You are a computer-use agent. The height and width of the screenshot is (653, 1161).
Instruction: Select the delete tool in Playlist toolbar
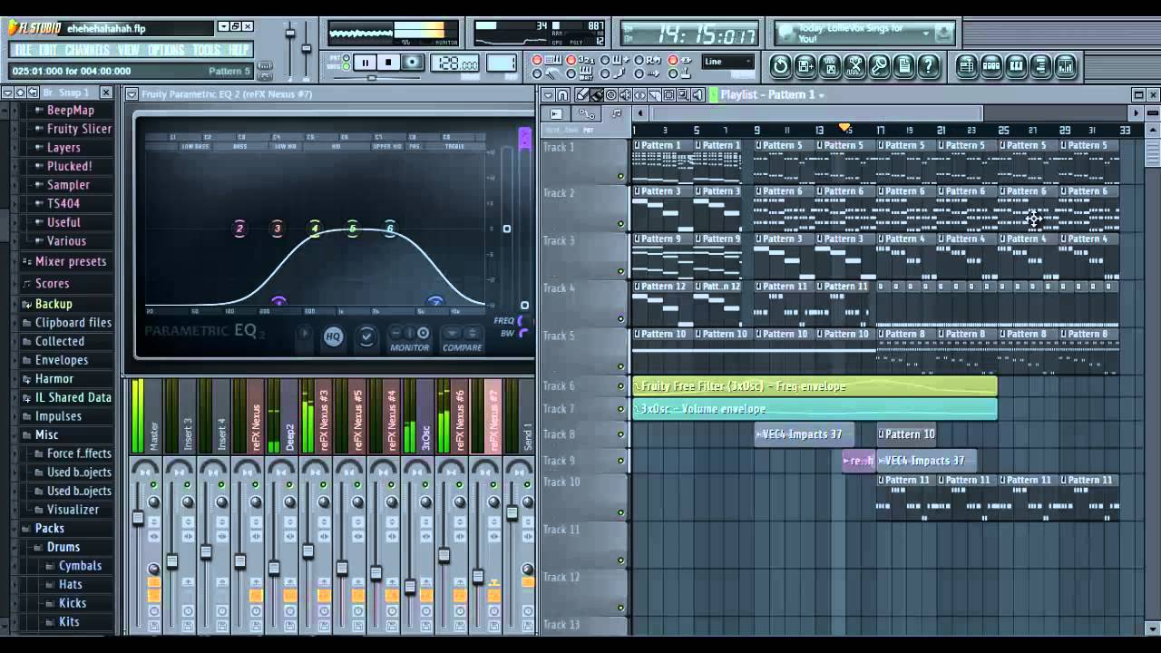point(611,94)
